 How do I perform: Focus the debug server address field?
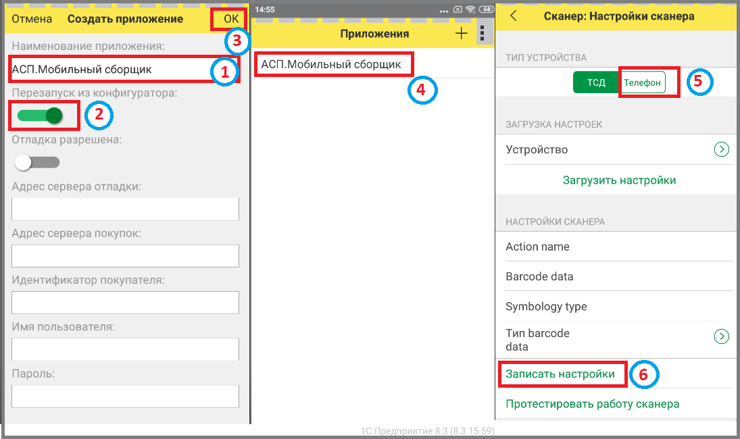(x=126, y=209)
